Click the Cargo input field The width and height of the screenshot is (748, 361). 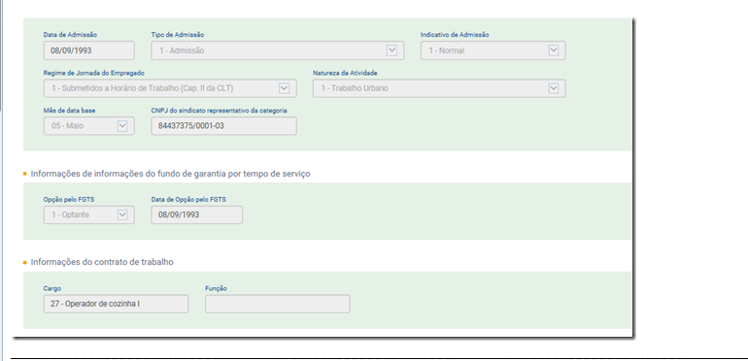click(x=116, y=304)
